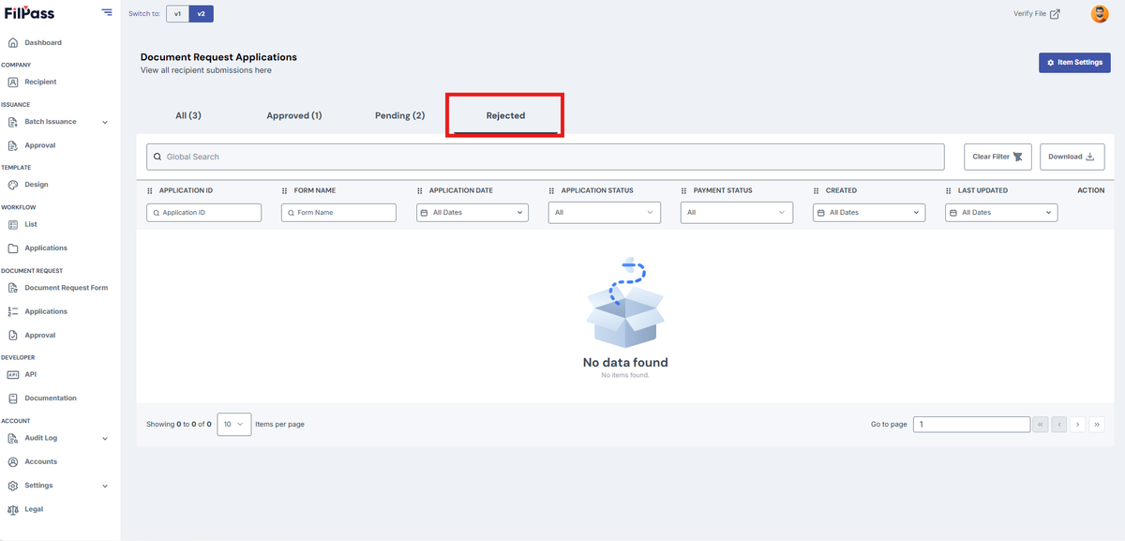Open the user avatar profile

click(x=1100, y=14)
